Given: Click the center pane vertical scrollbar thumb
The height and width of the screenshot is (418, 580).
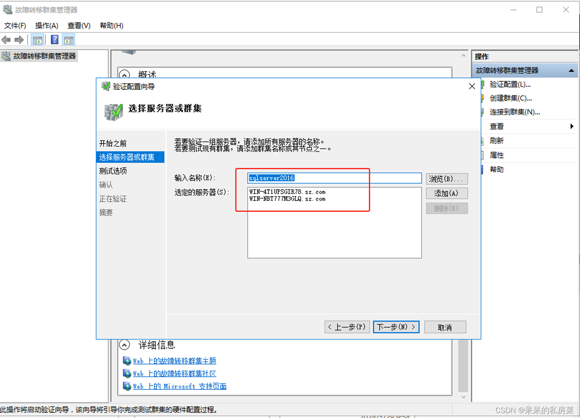Looking at the screenshot, I should tap(463, 365).
